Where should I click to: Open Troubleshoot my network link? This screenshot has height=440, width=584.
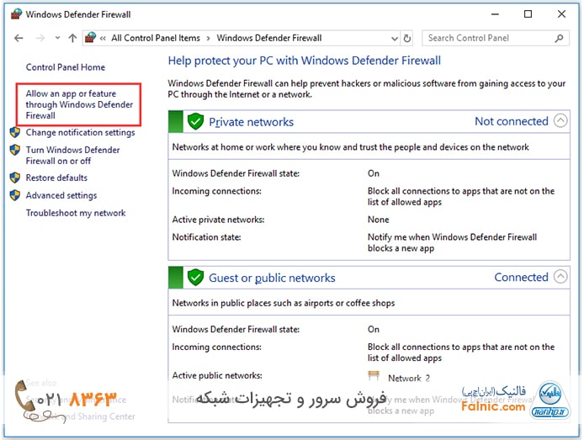coord(76,213)
